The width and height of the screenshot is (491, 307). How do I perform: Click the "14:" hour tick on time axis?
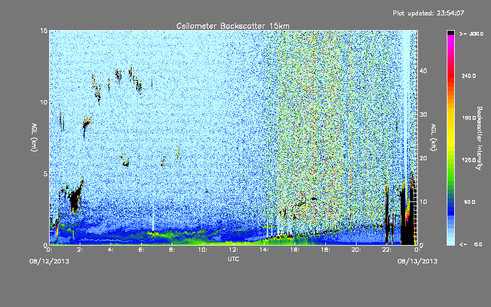[x=264, y=250]
